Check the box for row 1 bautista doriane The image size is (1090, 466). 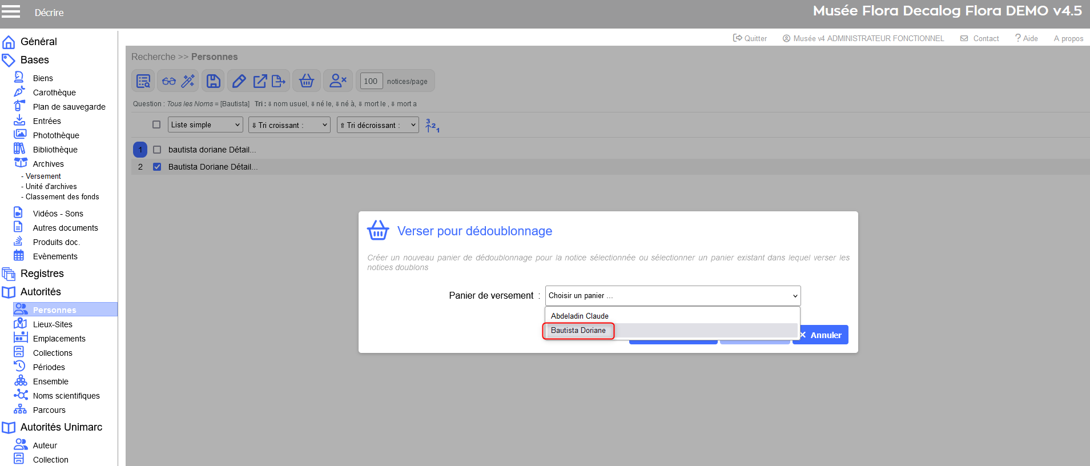(x=157, y=150)
